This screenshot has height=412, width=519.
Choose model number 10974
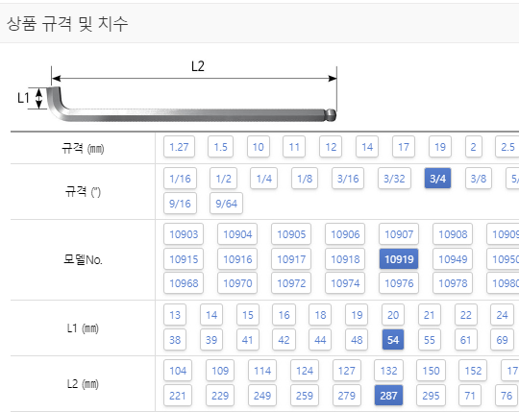(x=345, y=283)
